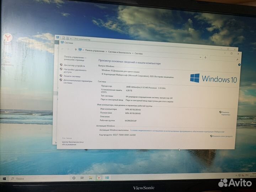Open the Windows Start menu
Image resolution: width=256 pixels, height=192 pixels.
click(4, 178)
